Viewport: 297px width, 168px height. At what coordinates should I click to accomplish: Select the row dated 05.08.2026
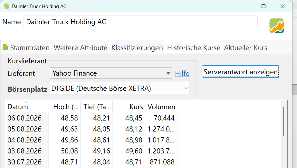pos(143,129)
